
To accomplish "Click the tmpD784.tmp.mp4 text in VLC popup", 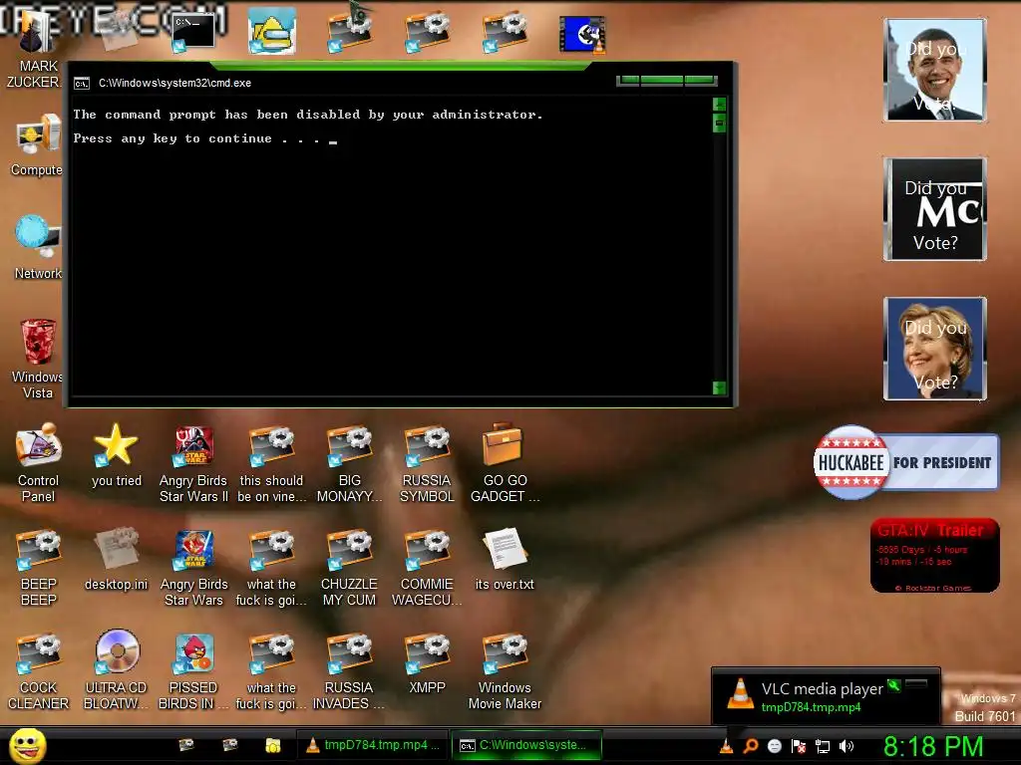I will [x=811, y=707].
